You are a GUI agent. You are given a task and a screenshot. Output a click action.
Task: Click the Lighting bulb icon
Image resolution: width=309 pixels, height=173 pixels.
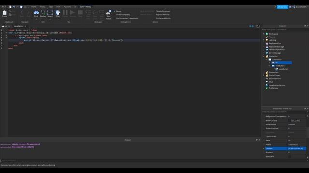(267, 40)
